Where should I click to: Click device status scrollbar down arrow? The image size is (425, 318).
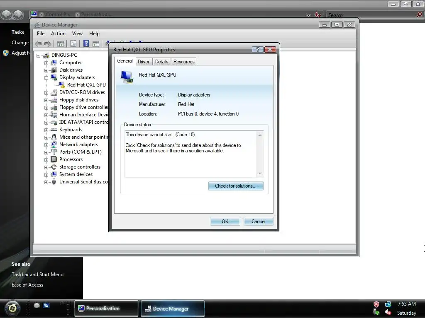(260, 173)
